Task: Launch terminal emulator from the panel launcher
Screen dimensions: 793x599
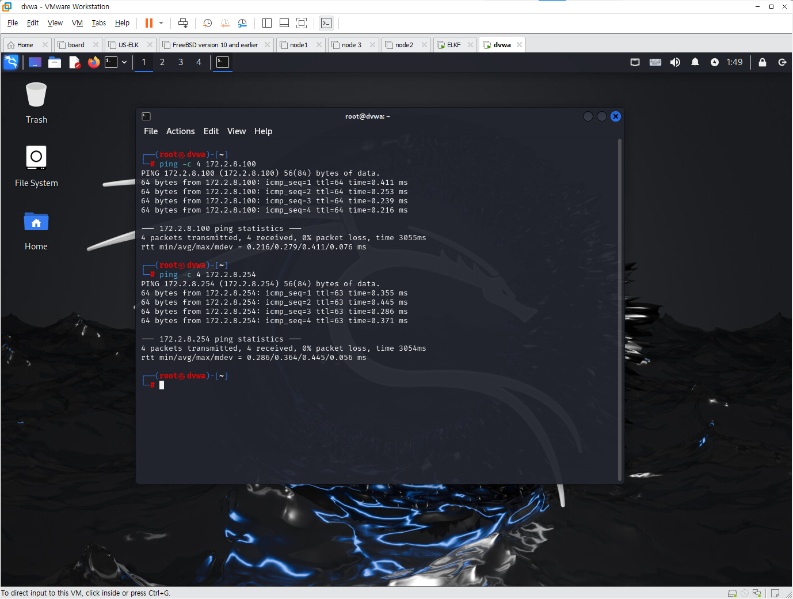Action: (111, 62)
